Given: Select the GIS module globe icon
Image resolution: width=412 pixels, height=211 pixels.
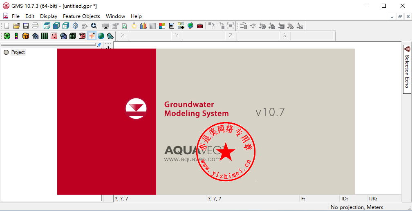Looking at the screenshot, I should pos(101,36).
